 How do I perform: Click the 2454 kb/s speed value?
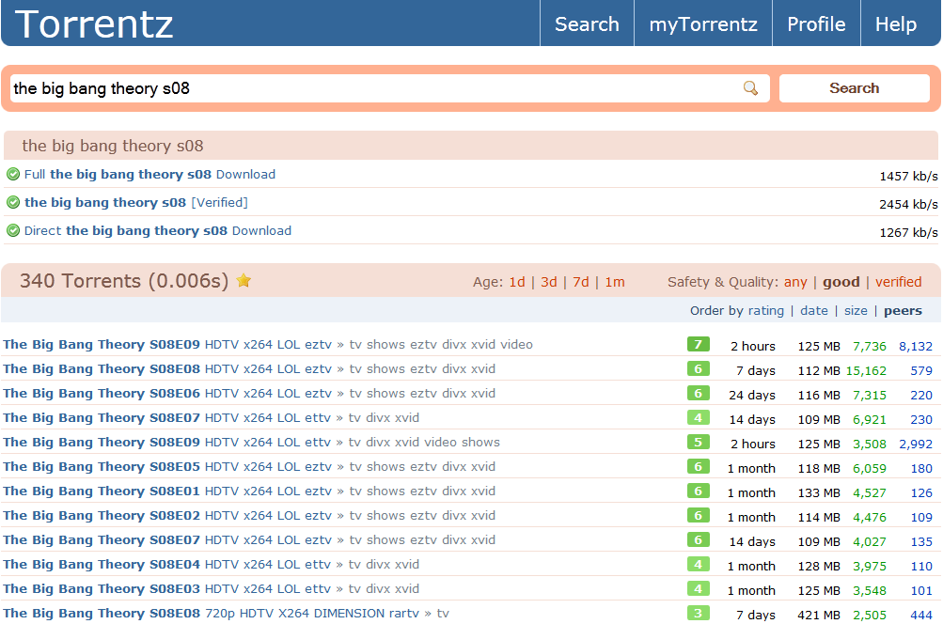point(908,204)
